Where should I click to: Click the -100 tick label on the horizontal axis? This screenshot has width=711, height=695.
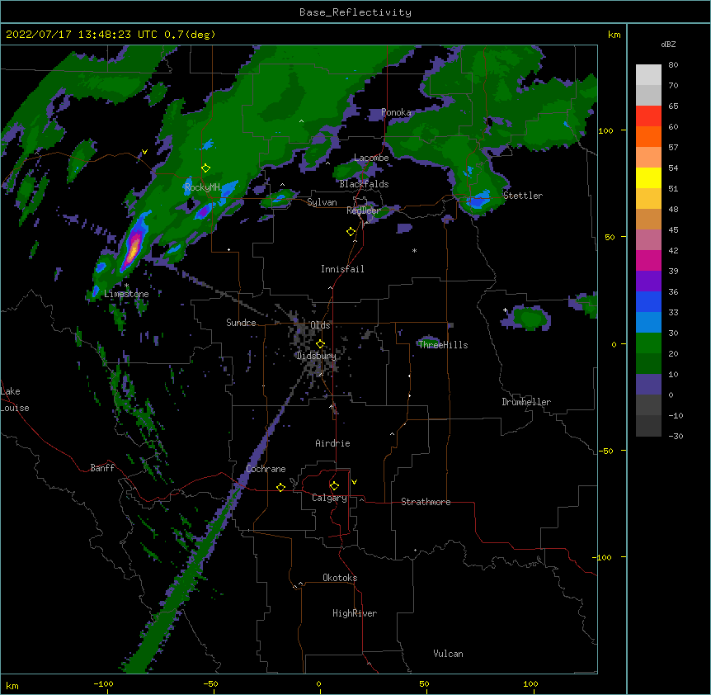pyautogui.click(x=103, y=684)
